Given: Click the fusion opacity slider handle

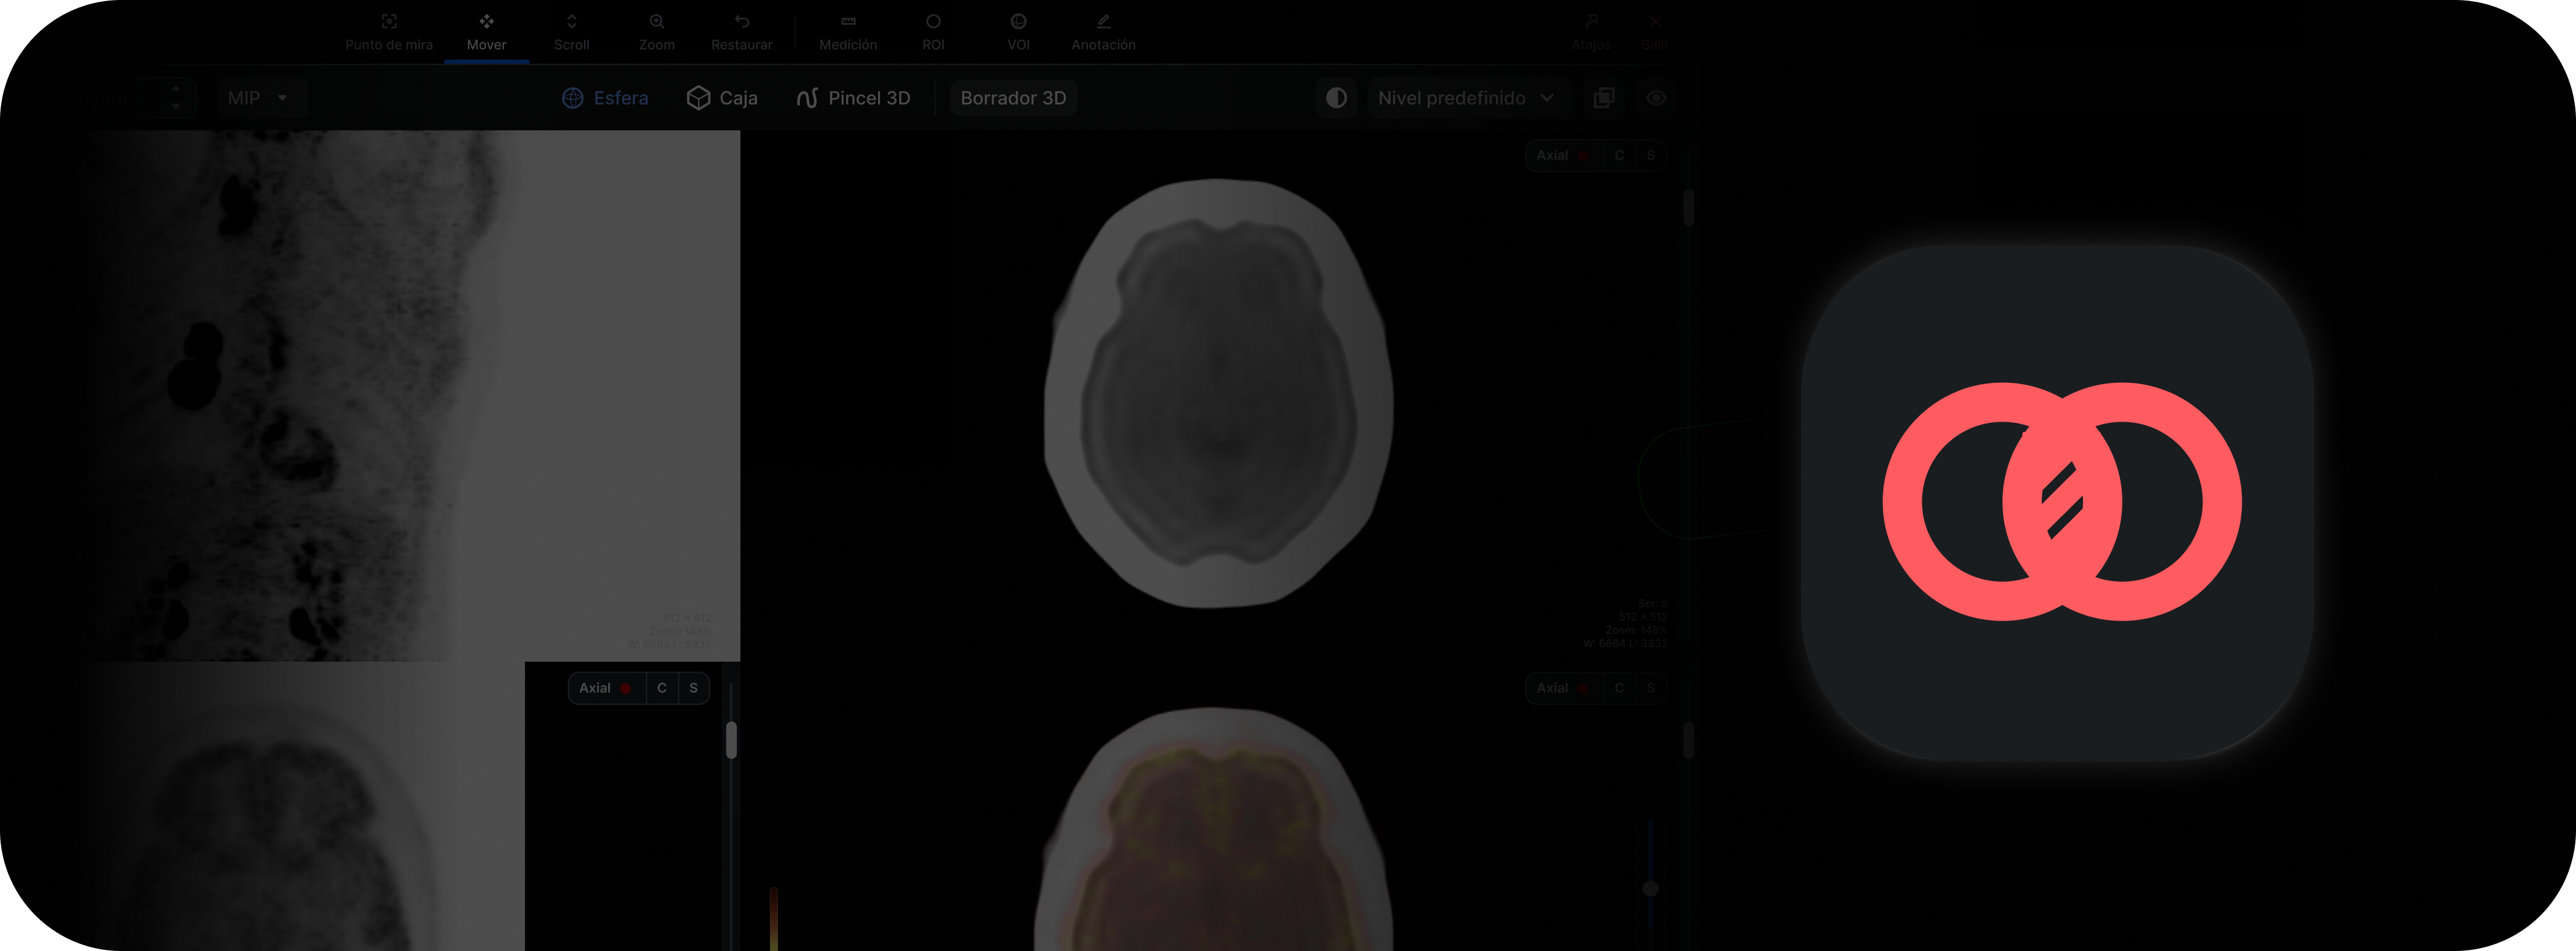Looking at the screenshot, I should 1650,888.
